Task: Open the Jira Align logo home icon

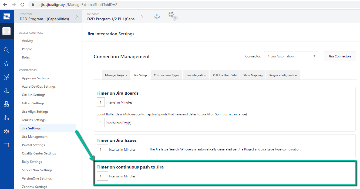Action: (x=6, y=17)
